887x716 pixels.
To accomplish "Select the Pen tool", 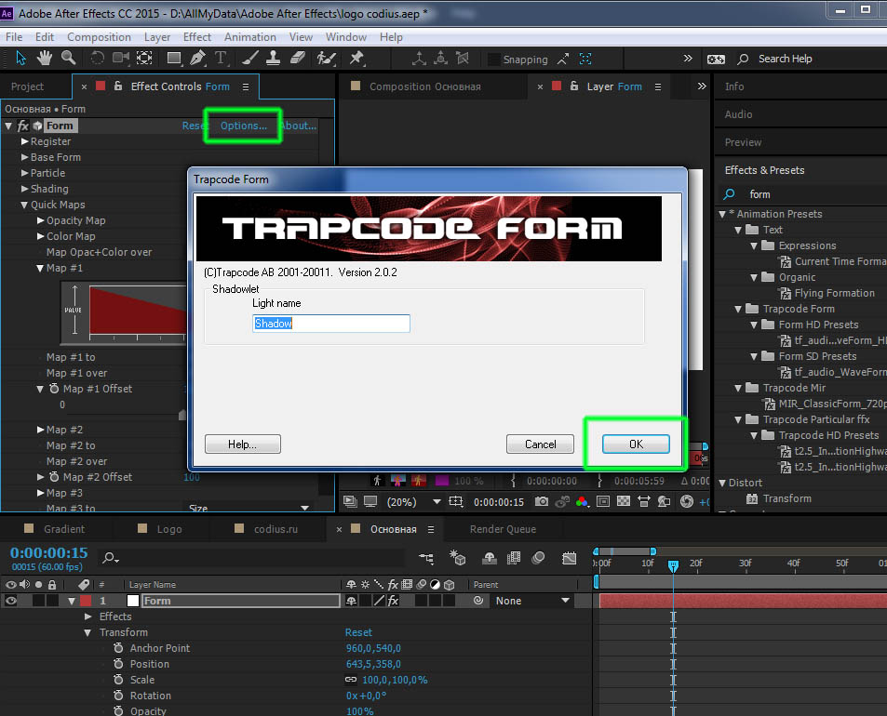I will 197,59.
